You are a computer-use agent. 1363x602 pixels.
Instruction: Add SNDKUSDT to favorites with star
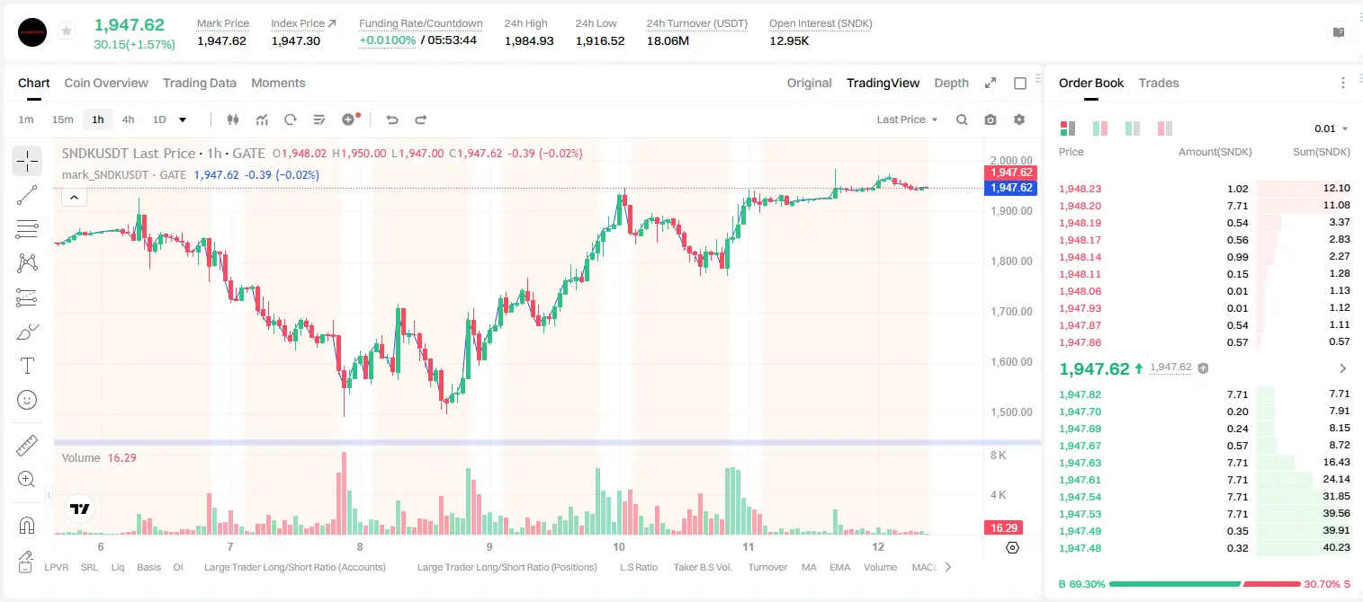[67, 31]
